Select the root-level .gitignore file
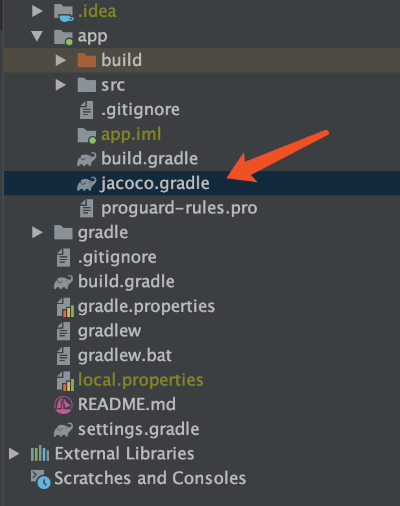The width and height of the screenshot is (400, 506). (x=117, y=257)
